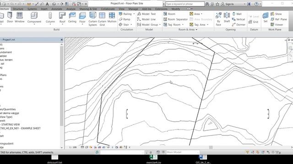
Task: Select the By Face opening tool
Action: click(218, 19)
